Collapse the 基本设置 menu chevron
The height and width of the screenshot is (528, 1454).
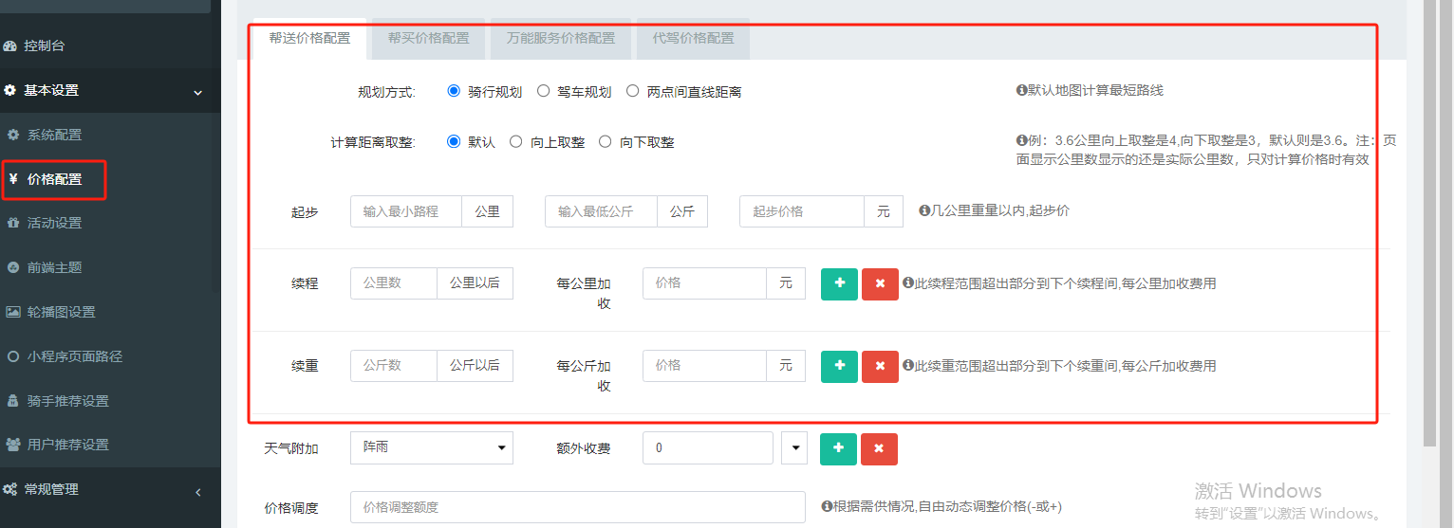pyautogui.click(x=198, y=92)
